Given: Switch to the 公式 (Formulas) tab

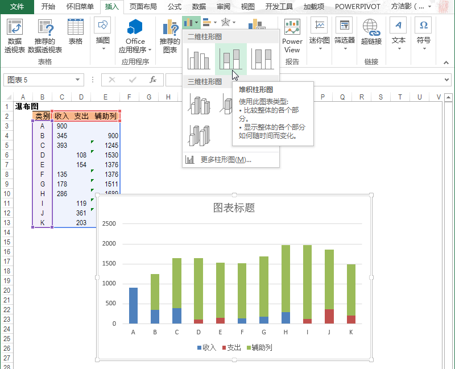Looking at the screenshot, I should pos(175,6).
